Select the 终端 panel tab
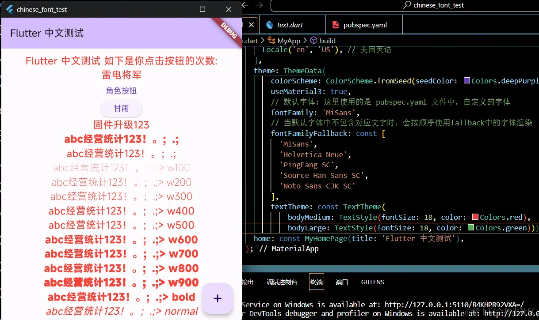539x320 pixels. click(x=317, y=282)
